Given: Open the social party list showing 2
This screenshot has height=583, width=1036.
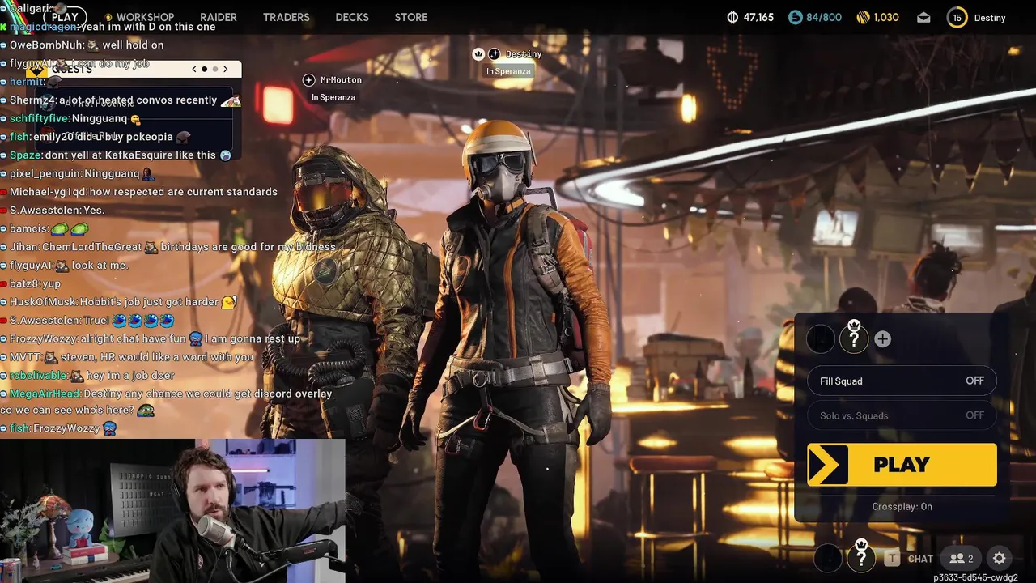Looking at the screenshot, I should click(x=962, y=558).
